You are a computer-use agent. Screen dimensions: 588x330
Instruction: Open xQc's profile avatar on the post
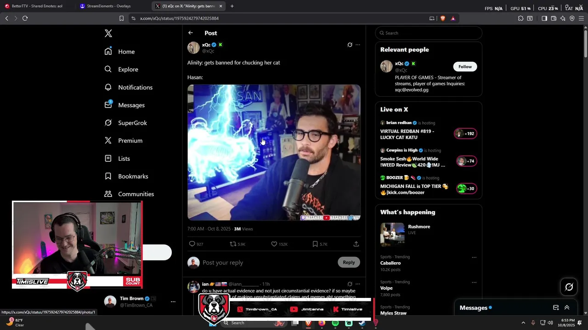[193, 48]
